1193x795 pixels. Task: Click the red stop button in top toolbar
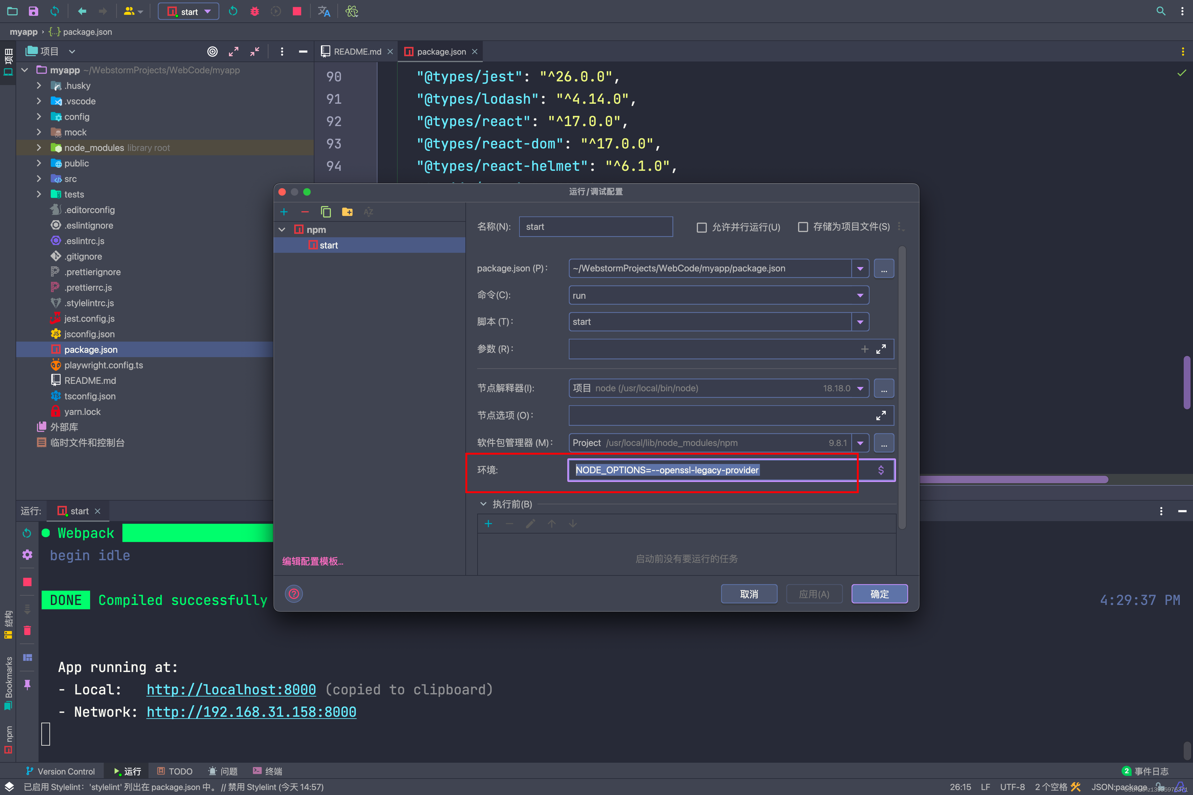(297, 11)
